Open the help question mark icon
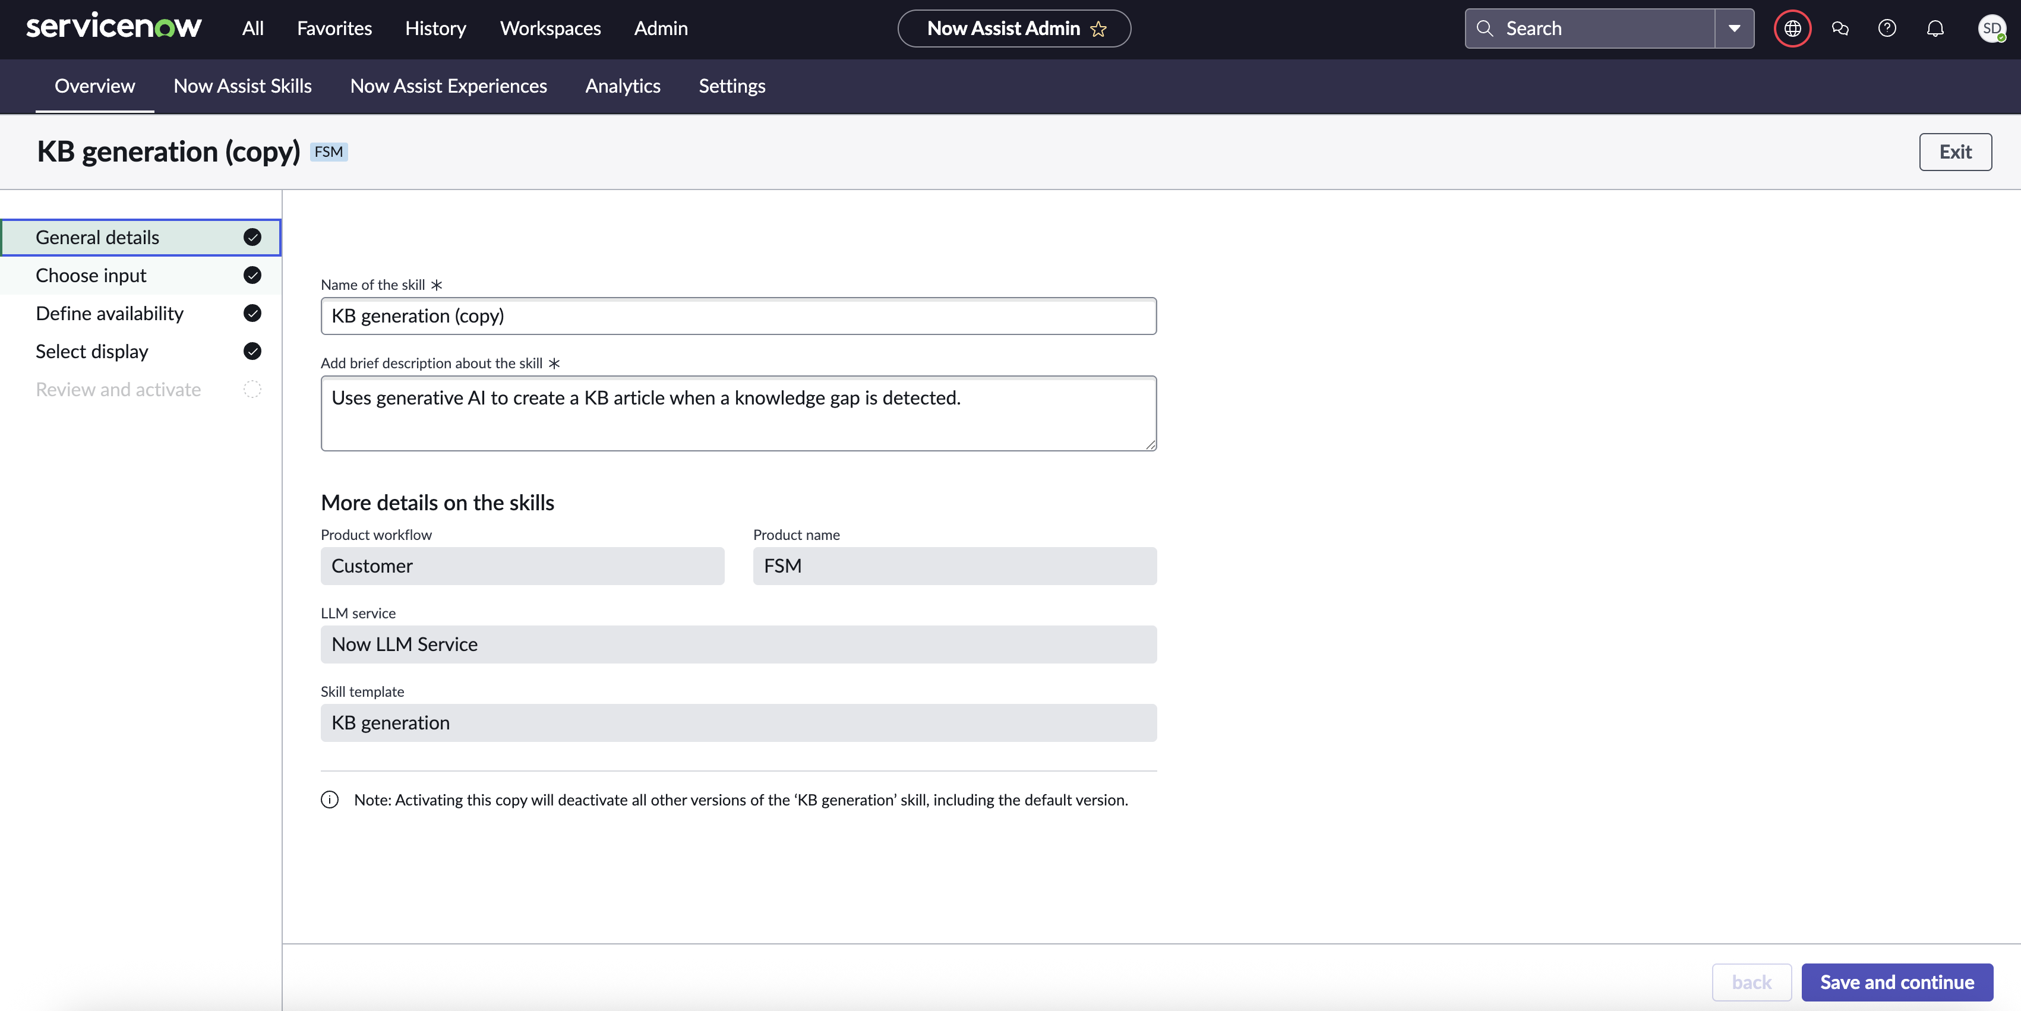This screenshot has width=2021, height=1011. coord(1887,29)
